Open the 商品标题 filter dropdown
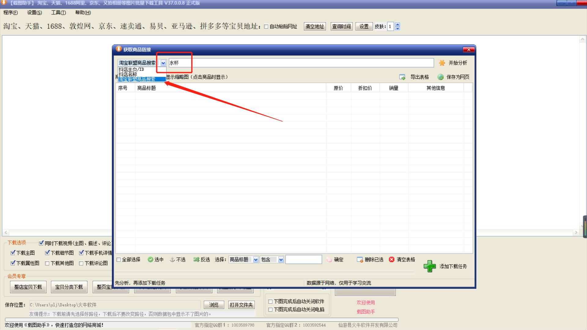 (256, 259)
